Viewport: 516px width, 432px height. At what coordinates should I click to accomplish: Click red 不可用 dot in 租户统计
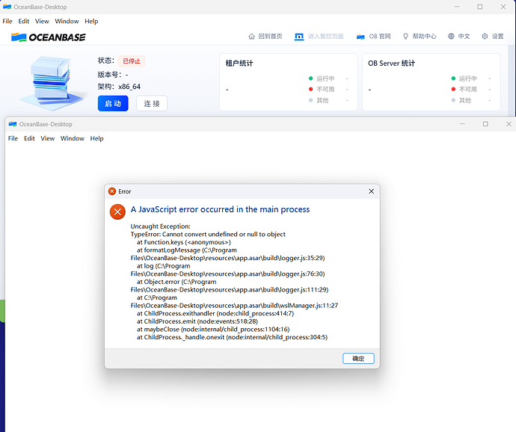point(310,89)
